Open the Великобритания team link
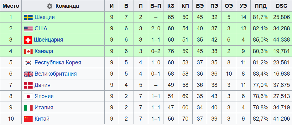 tap(55, 74)
